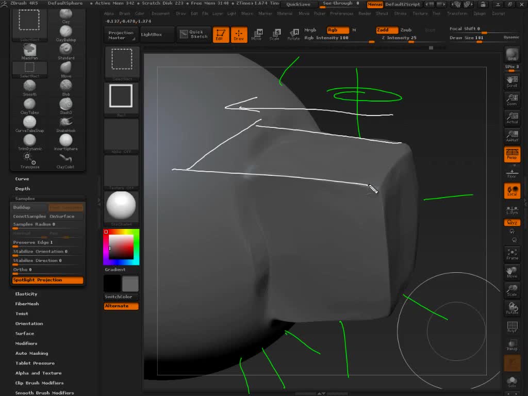Open the Stroke menu
The width and height of the screenshot is (528, 396).
point(400,13)
